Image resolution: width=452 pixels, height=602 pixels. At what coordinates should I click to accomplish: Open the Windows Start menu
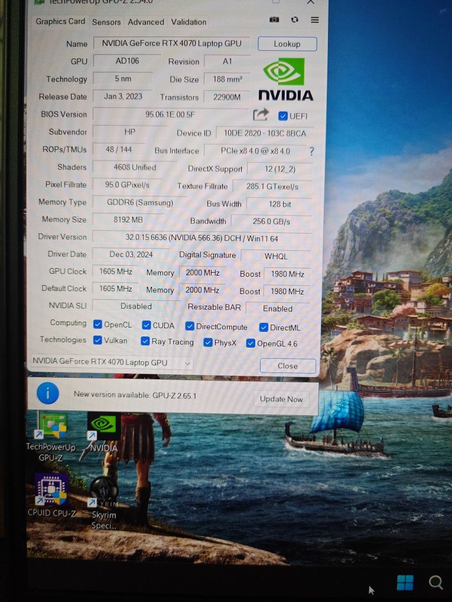[x=405, y=583]
